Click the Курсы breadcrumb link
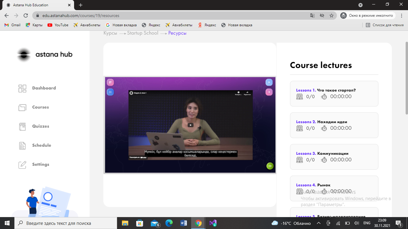The height and width of the screenshot is (229, 408). [x=110, y=33]
